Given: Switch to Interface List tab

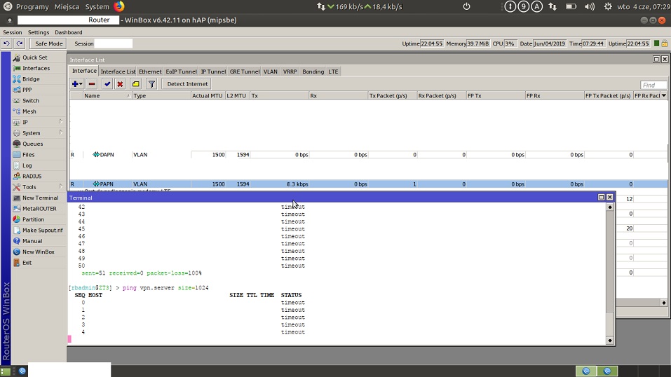Looking at the screenshot, I should tap(118, 71).
